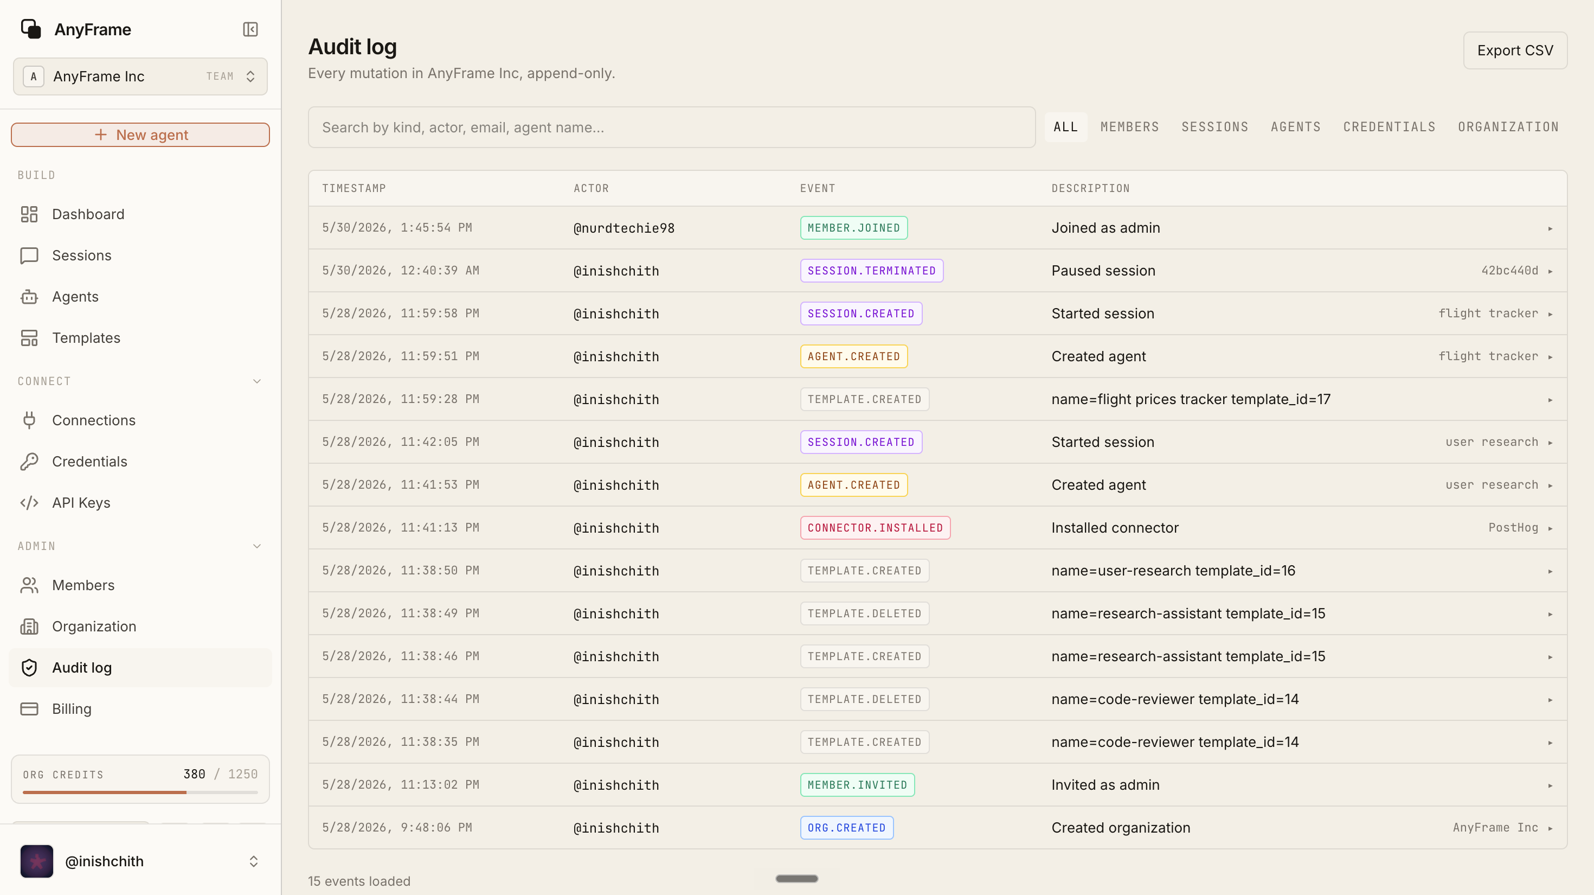This screenshot has height=895, width=1594.
Task: Click the org credits progress bar
Action: coord(140,792)
